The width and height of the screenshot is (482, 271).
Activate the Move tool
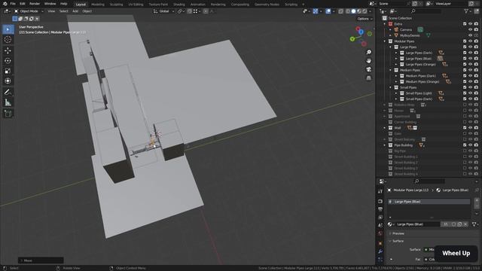[x=8, y=50]
